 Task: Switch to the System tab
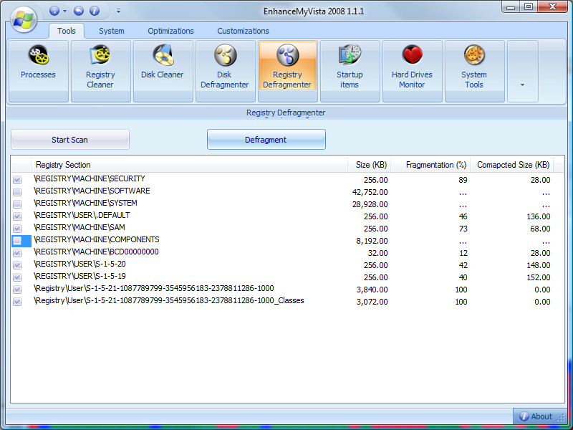click(112, 31)
